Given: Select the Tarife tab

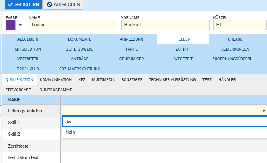Looking at the screenshot, I should click(131, 49).
